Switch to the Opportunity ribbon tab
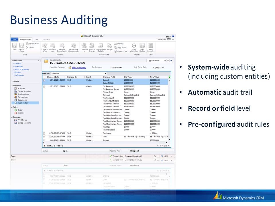This screenshot has height=206, width=275. (25, 39)
